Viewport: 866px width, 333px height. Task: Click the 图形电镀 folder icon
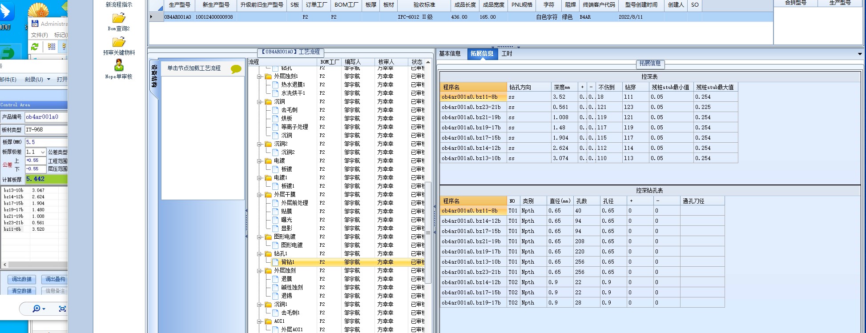(x=268, y=237)
